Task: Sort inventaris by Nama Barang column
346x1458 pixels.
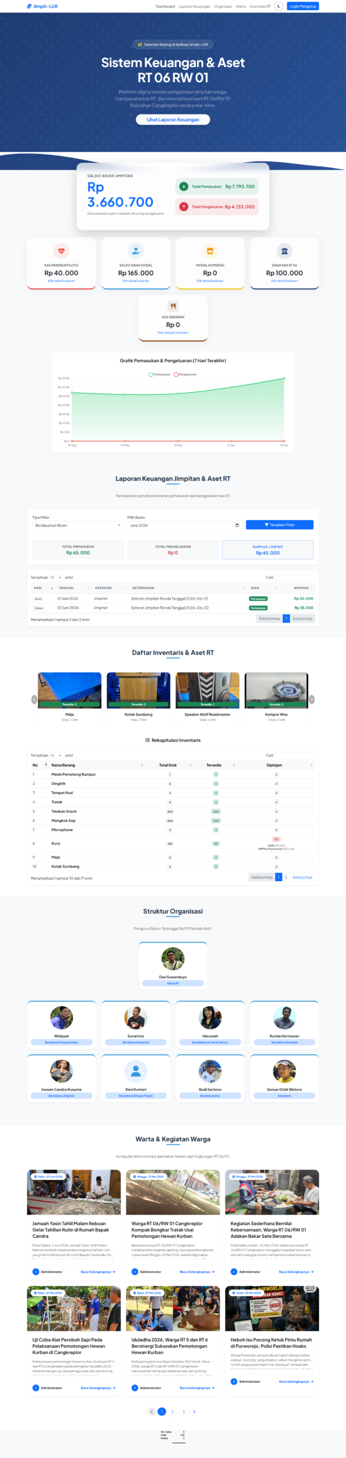Action: point(97,765)
